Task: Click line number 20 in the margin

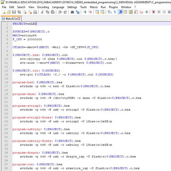Action: (6, 98)
